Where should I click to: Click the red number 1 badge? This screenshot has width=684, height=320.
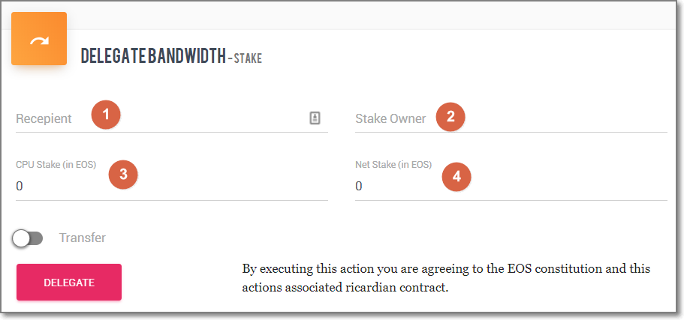pos(106,115)
